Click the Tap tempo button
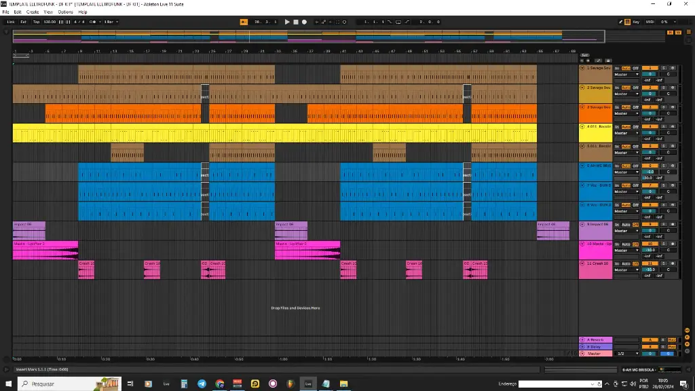This screenshot has width=695, height=391. click(37, 22)
